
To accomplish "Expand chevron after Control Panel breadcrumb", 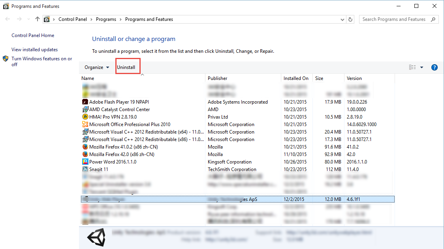I will 91,19.
